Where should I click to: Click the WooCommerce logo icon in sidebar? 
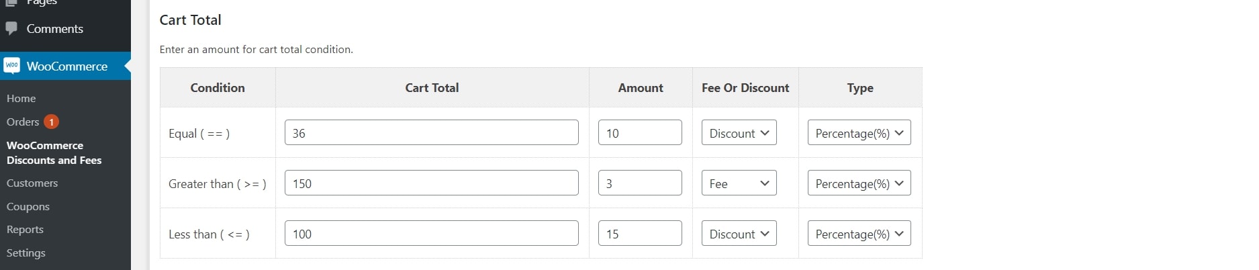click(x=11, y=65)
